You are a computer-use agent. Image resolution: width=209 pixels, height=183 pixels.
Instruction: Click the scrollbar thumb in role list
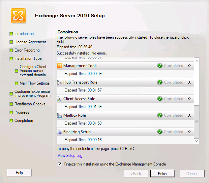(x=196, y=122)
